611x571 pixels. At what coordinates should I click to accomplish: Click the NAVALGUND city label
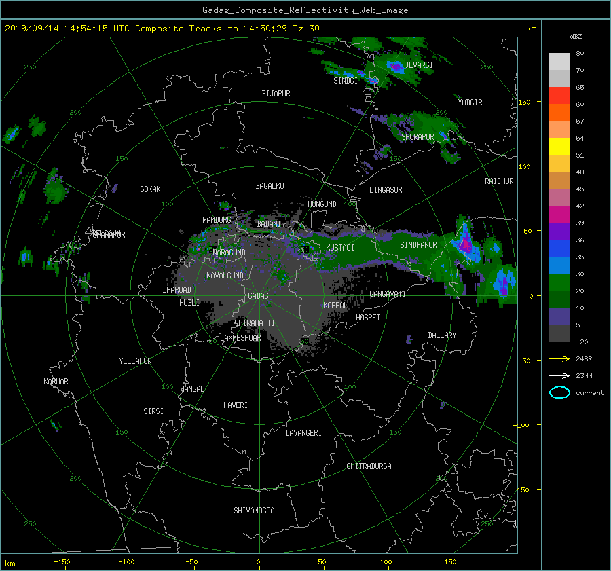point(225,276)
